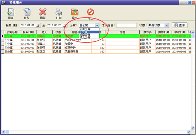Click amount 150 in 风扇使用费 row
This screenshot has width=196, height=135.
98,51
